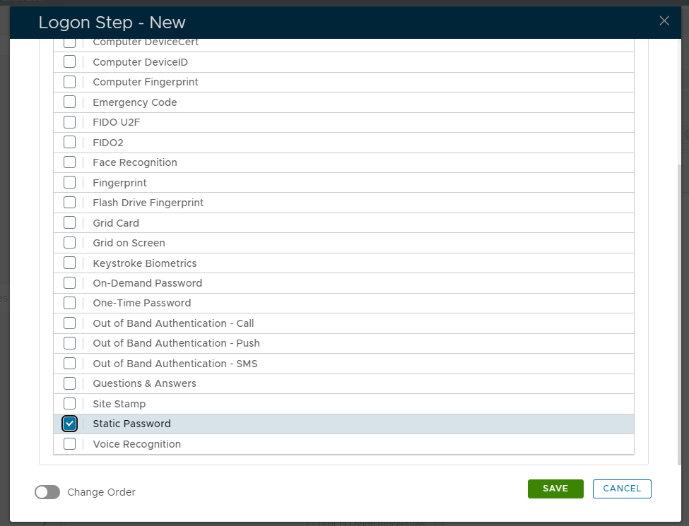689x526 pixels.
Task: Check Out of Band Authentication - Call
Action: tap(69, 323)
